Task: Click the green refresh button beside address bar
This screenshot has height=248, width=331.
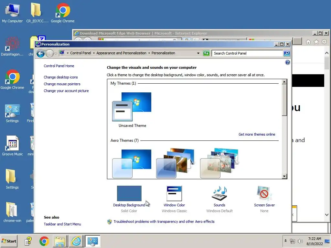Action: point(206,53)
